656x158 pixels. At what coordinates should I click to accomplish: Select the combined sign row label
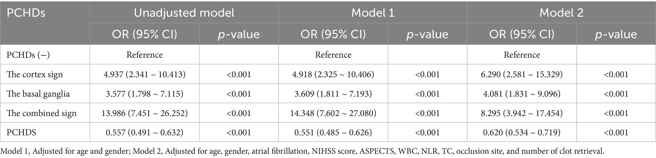coord(42,113)
